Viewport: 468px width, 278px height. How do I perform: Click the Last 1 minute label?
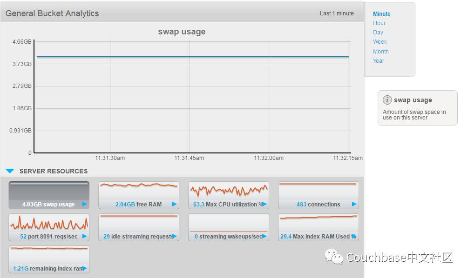(x=337, y=13)
